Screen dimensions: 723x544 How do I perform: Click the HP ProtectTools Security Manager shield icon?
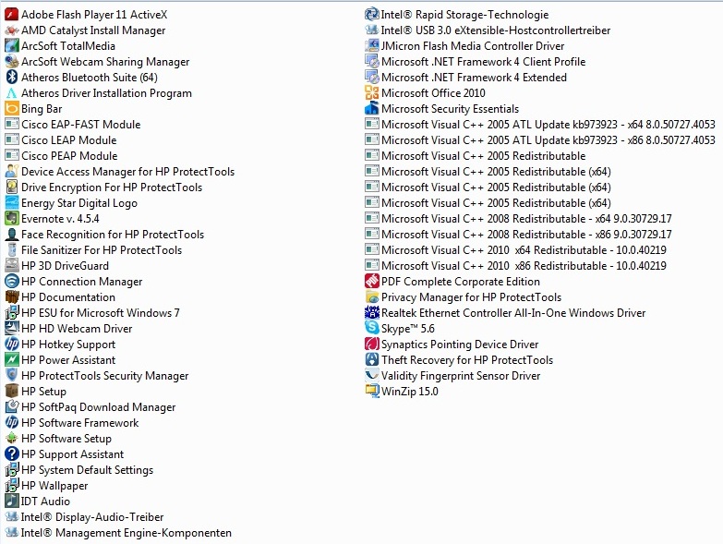11,375
